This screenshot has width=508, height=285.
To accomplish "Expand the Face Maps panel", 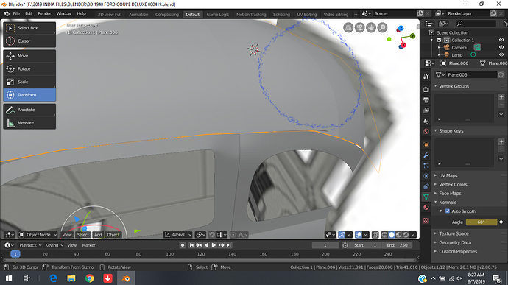I will click(450, 193).
